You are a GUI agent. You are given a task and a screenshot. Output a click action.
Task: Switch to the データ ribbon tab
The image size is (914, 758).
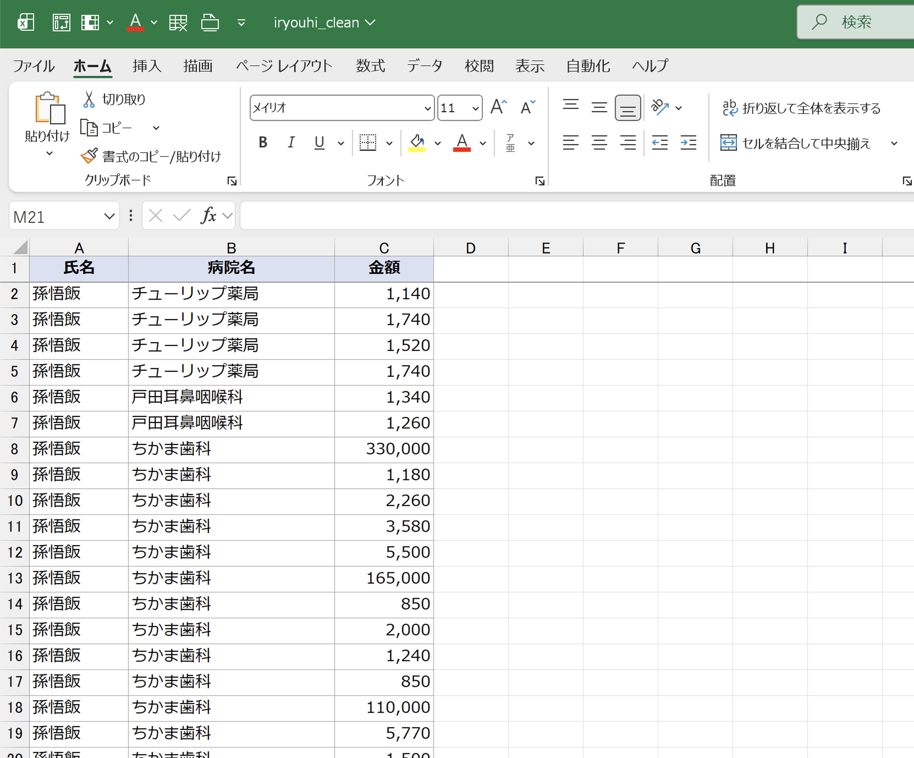[x=425, y=66]
